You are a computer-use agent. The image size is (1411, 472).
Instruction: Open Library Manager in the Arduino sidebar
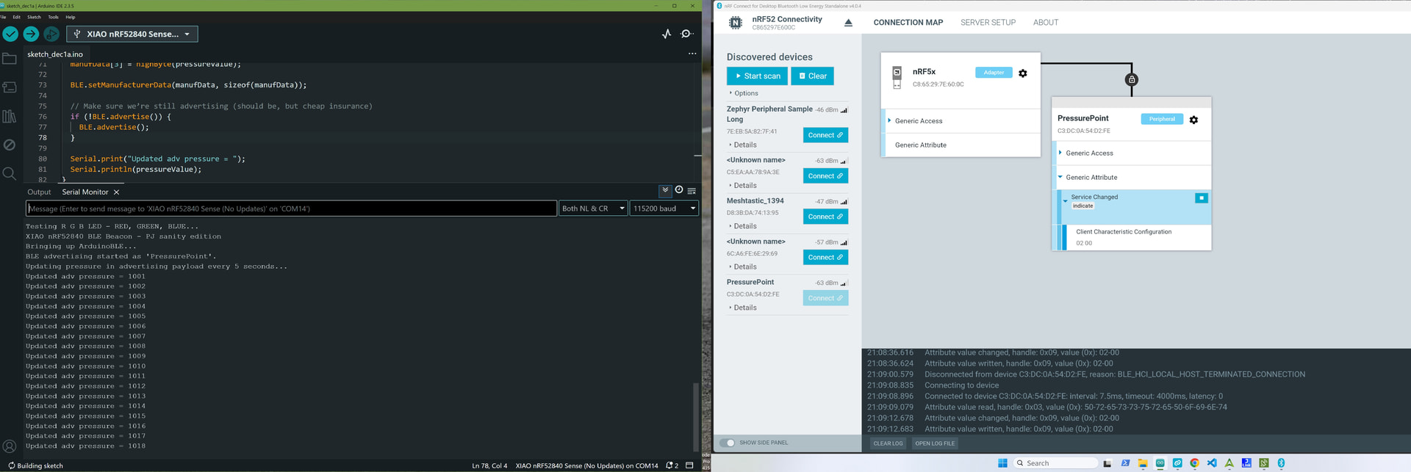pos(10,116)
